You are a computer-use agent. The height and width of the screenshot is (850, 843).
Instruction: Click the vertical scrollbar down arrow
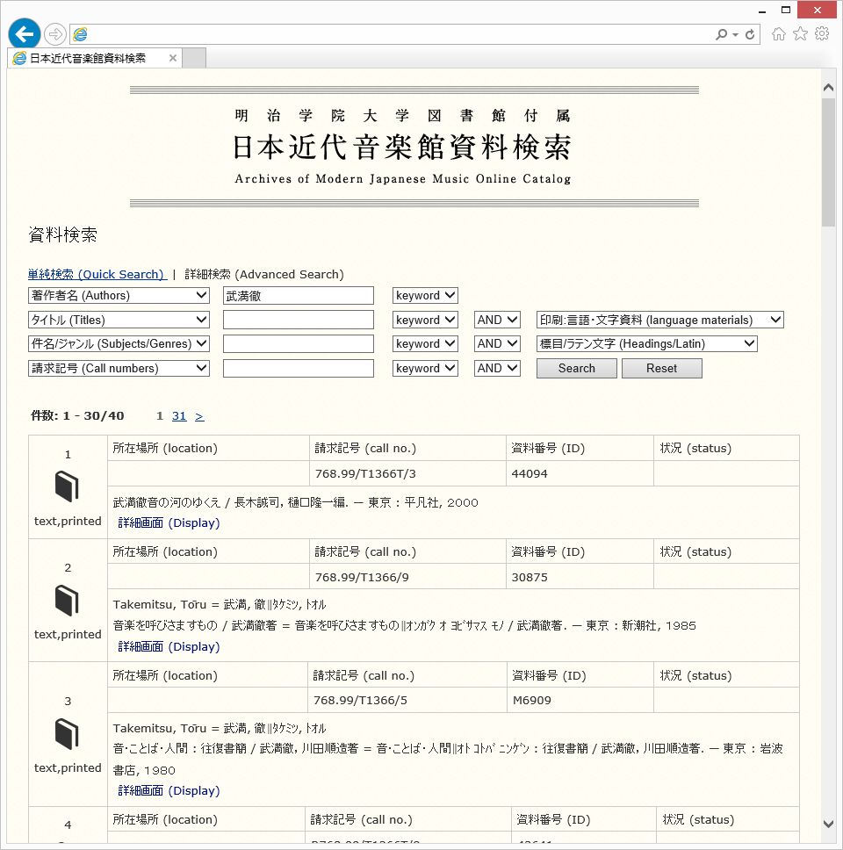coord(829,824)
